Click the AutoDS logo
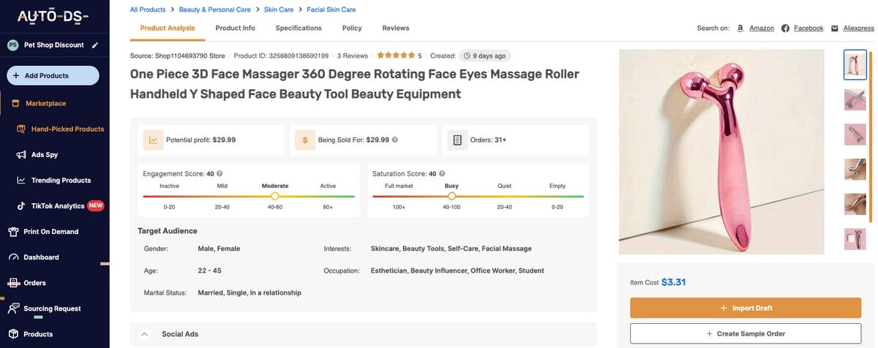The width and height of the screenshot is (878, 348). (x=53, y=17)
